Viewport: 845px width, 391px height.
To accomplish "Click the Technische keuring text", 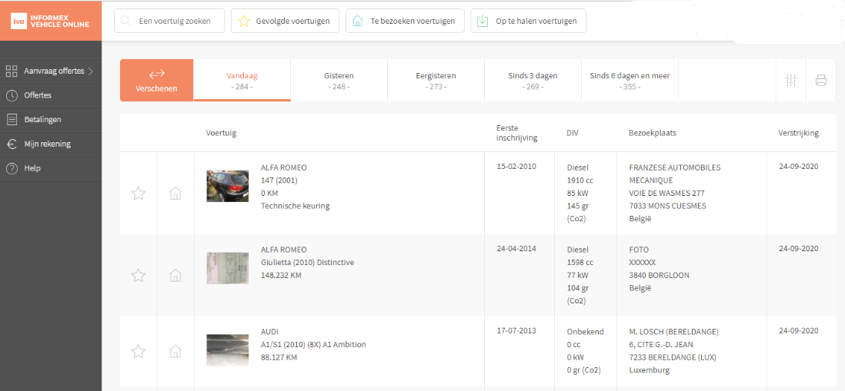I will coord(295,205).
